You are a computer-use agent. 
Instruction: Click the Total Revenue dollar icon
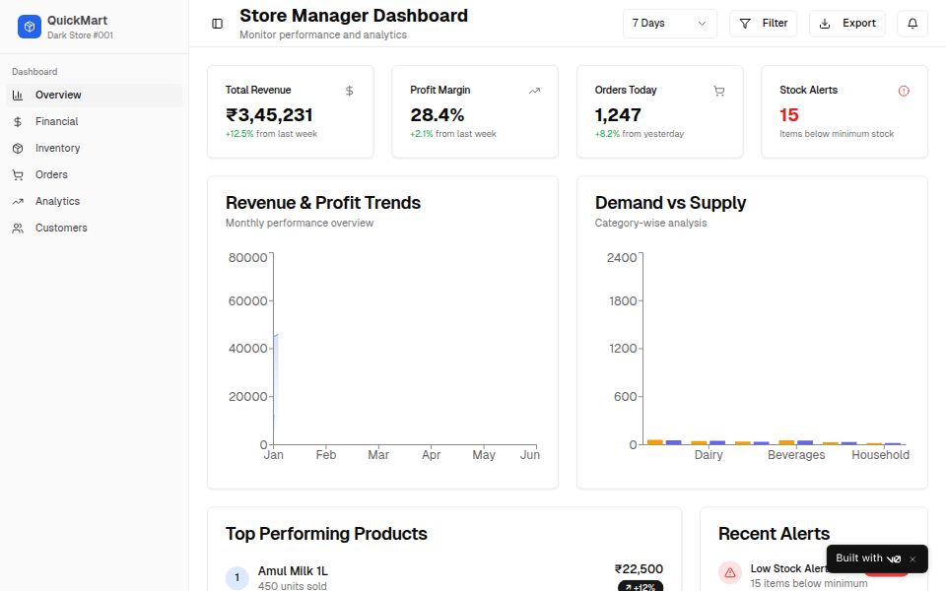coord(348,90)
